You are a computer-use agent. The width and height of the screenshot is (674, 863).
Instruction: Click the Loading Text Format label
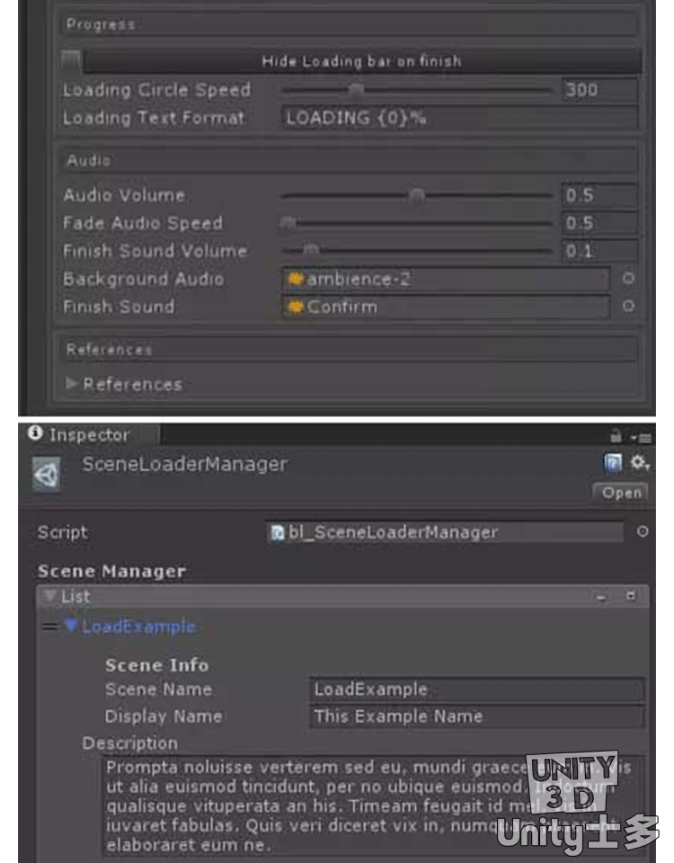[x=154, y=118]
